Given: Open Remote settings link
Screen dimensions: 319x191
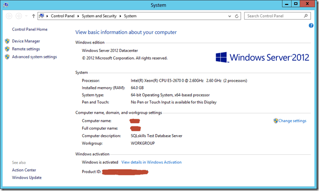Looking at the screenshot, I should pyautogui.click(x=26, y=49).
